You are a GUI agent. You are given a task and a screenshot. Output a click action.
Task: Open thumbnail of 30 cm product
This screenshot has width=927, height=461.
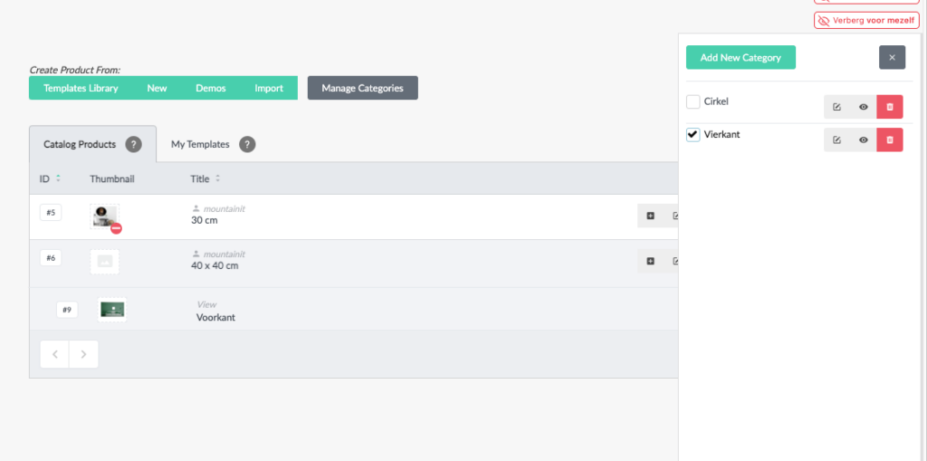tap(105, 216)
